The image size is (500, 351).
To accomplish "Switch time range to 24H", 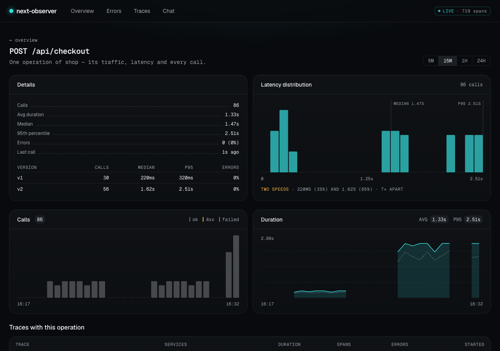I will coord(481,61).
